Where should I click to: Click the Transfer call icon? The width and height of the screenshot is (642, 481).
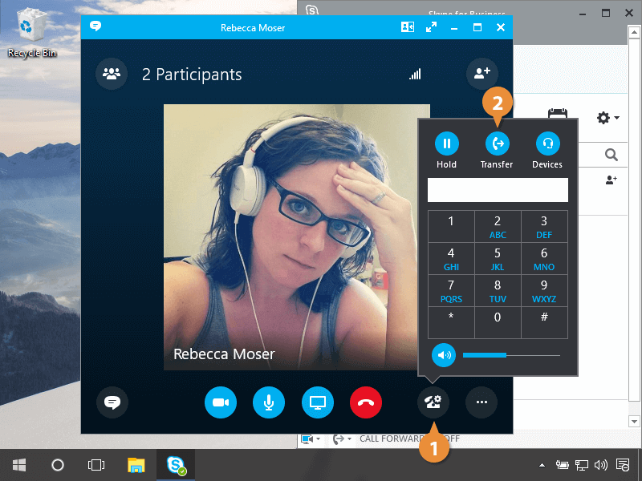coord(498,143)
